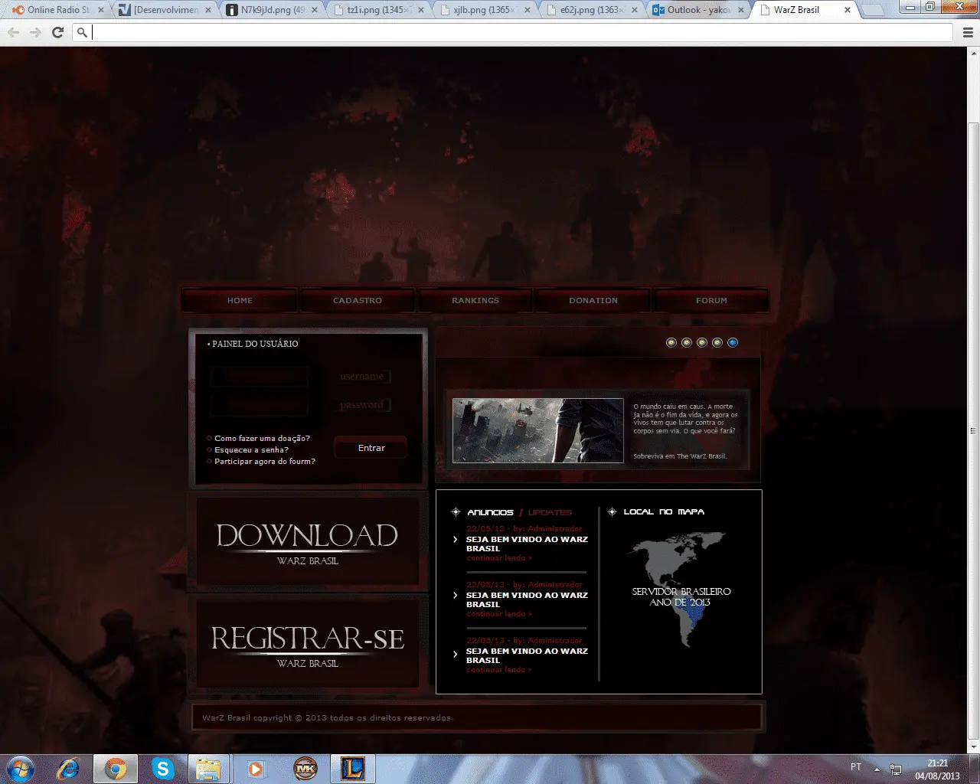Open 'Esqueceu a senha?' link
This screenshot has height=784, width=980.
(251, 449)
